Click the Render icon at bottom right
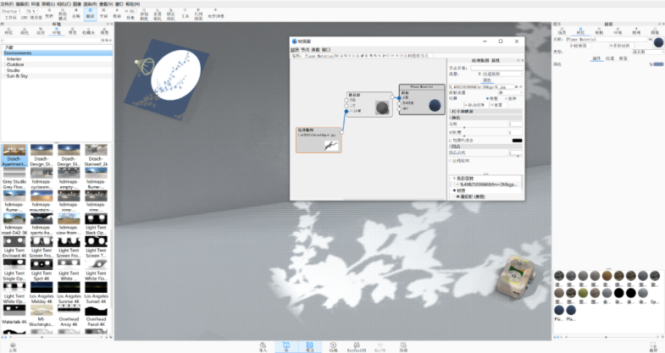The height and width of the screenshot is (353, 665). [654, 345]
